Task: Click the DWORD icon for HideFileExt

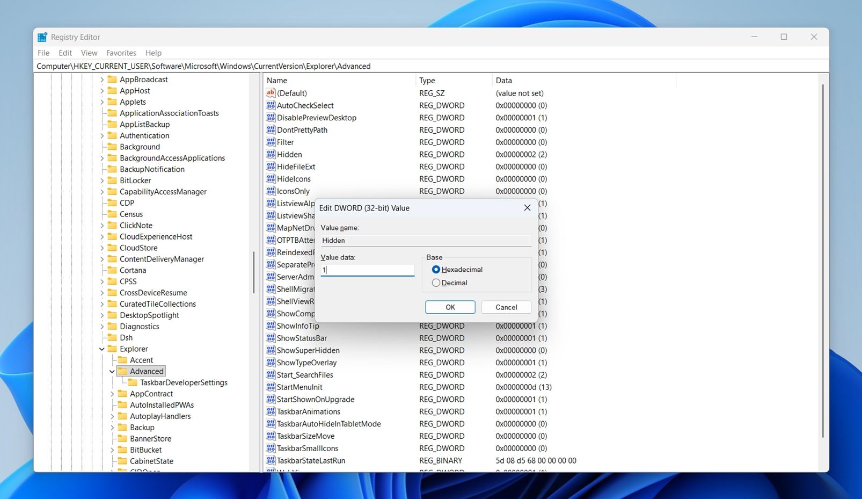Action: pyautogui.click(x=271, y=167)
